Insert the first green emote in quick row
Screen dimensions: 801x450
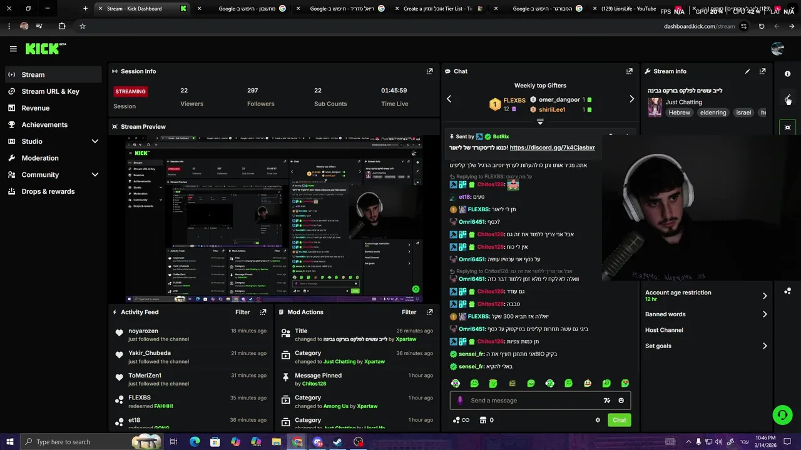456,383
